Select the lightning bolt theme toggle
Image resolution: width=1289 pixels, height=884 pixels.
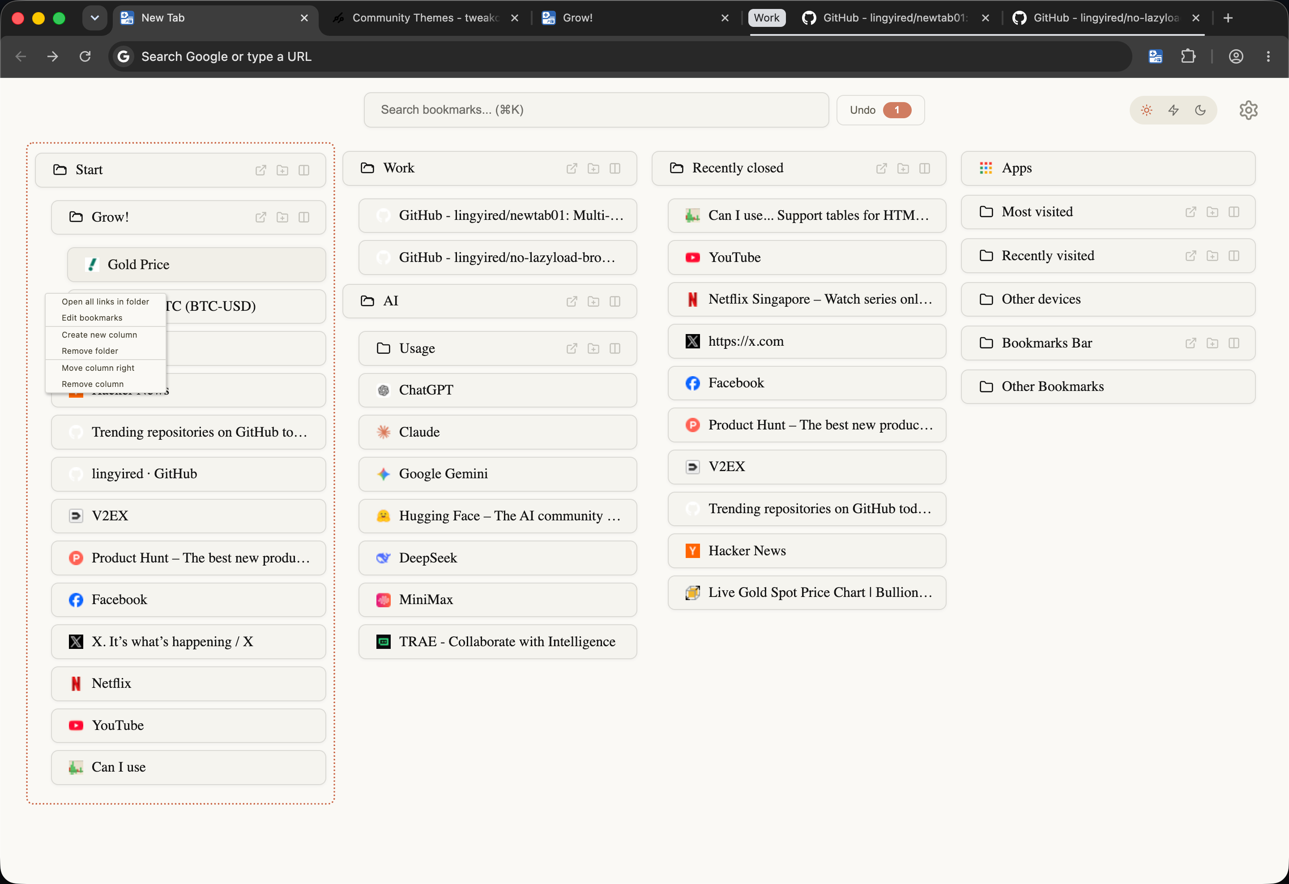(x=1174, y=111)
